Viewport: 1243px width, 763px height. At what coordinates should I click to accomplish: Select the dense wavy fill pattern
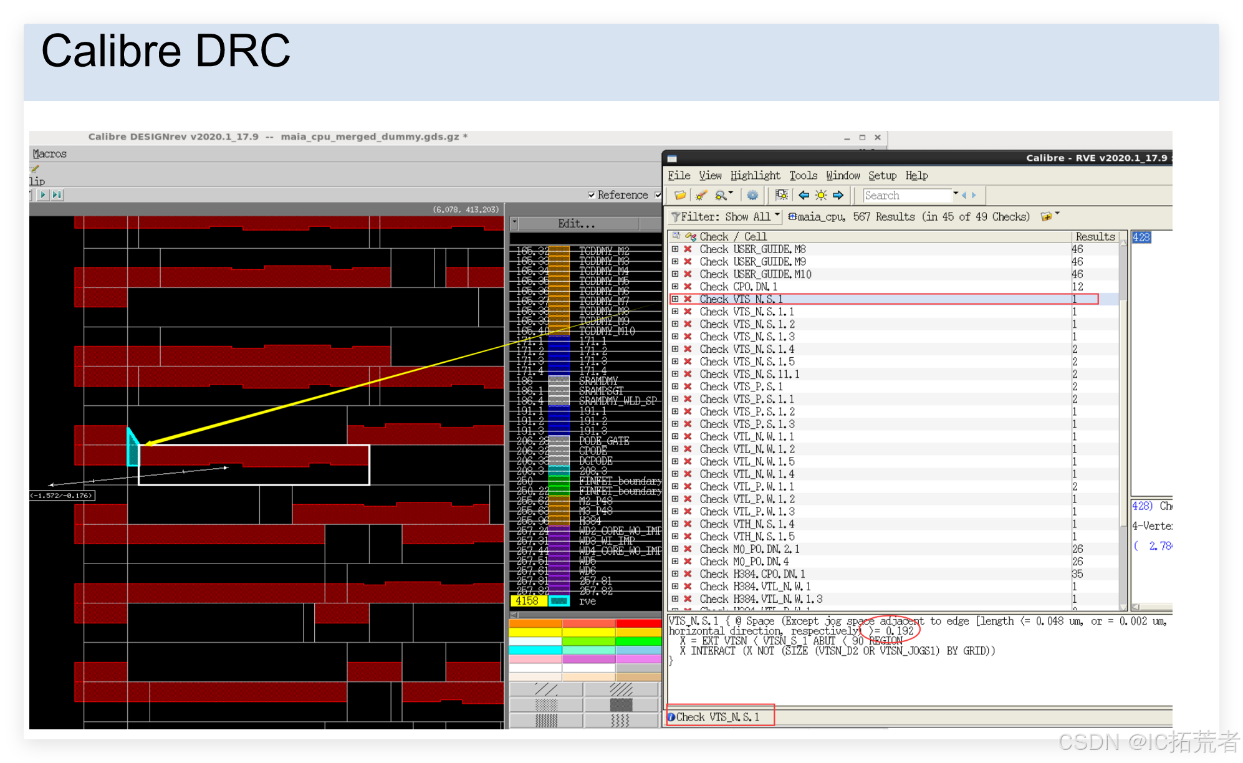coord(547,721)
